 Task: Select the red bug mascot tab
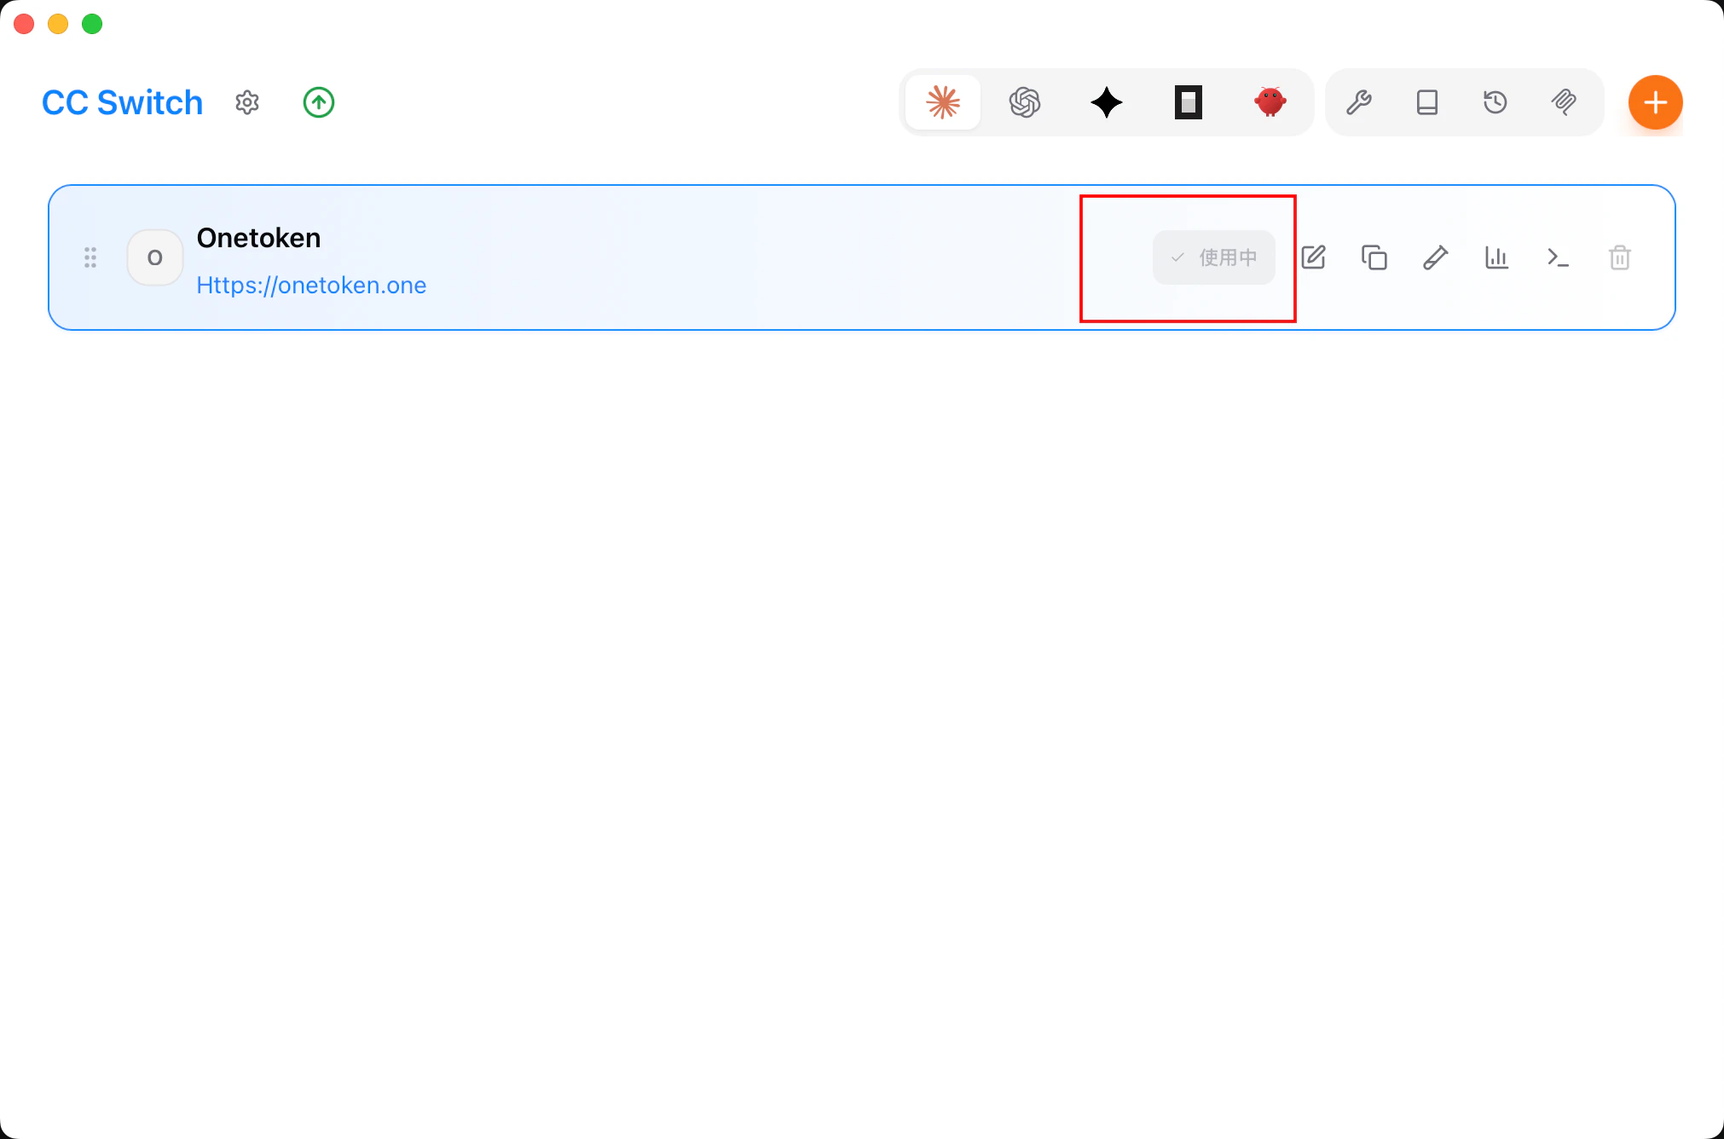click(x=1270, y=102)
